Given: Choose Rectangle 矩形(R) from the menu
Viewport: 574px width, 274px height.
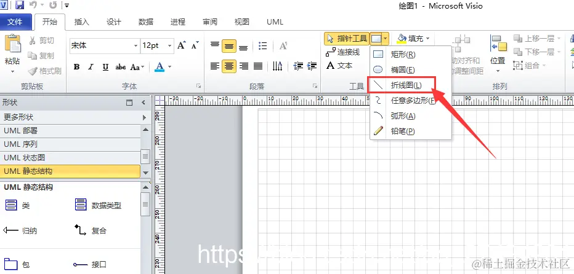Looking at the screenshot, I should 410,55.
